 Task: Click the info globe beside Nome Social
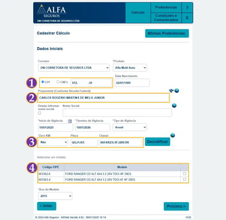tap(174, 106)
